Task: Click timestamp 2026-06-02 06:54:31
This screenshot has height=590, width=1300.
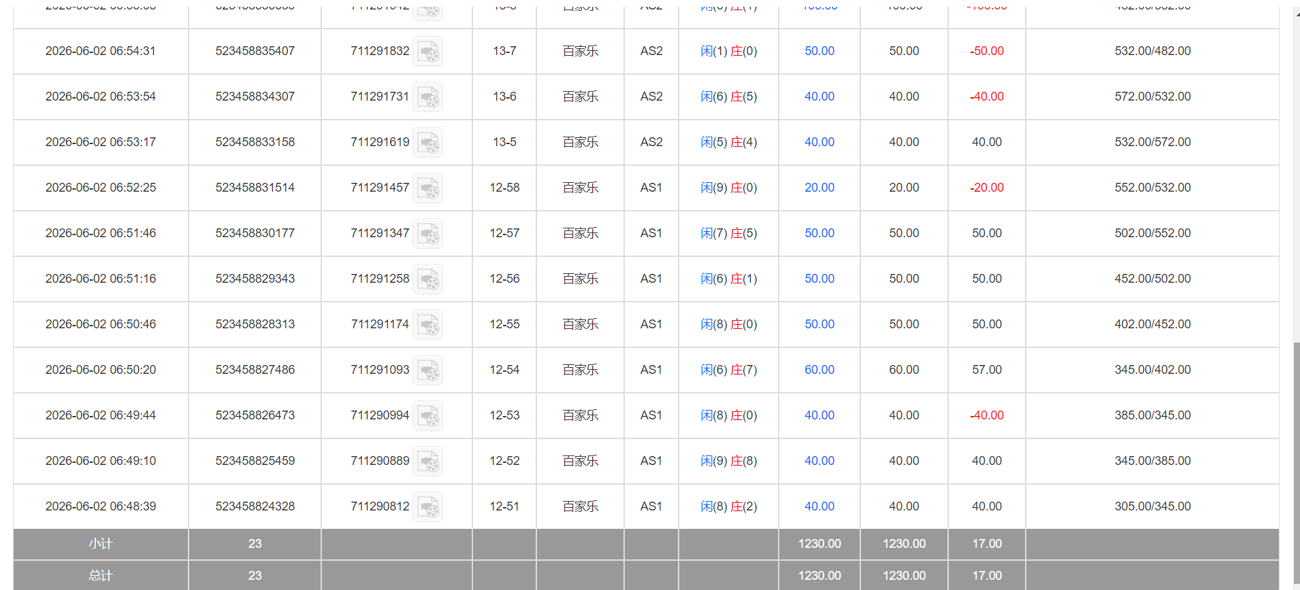Action: (101, 51)
